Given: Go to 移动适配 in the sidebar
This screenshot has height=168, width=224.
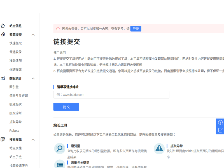Looking at the screenshot, I should click(x=15, y=60).
